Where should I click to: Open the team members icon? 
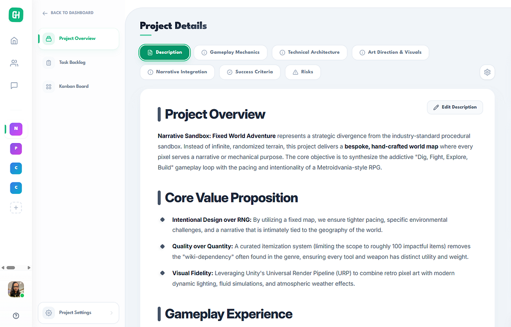click(14, 63)
